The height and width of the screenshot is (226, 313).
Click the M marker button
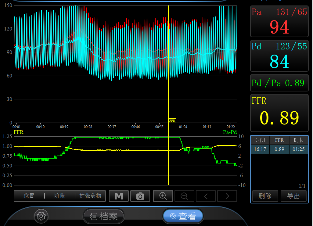click(119, 196)
